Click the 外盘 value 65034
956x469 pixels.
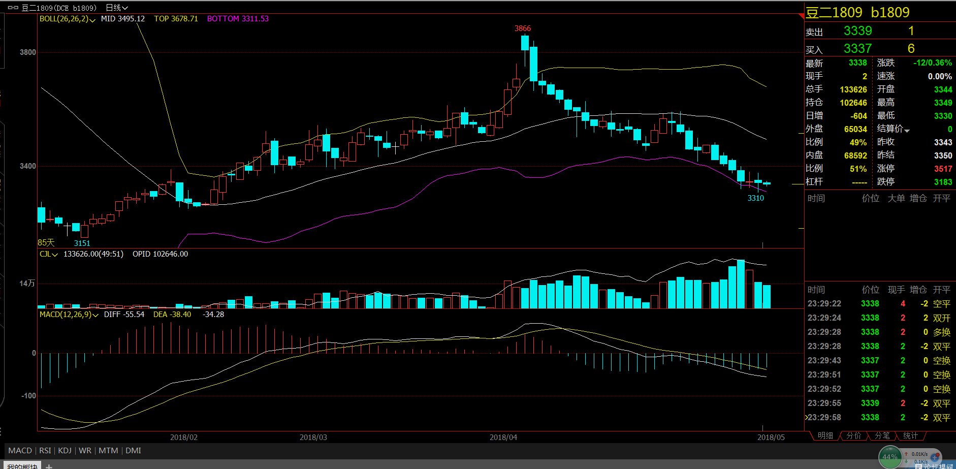(855, 129)
